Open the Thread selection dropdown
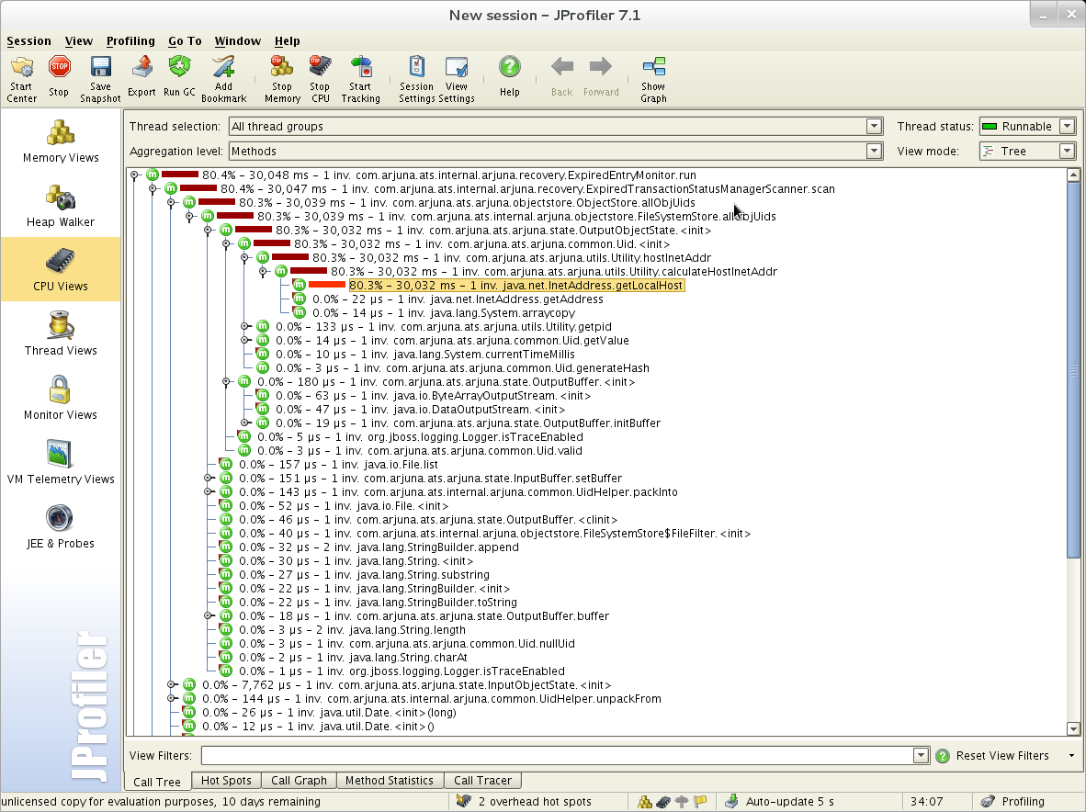The width and height of the screenshot is (1086, 812). coord(874,126)
